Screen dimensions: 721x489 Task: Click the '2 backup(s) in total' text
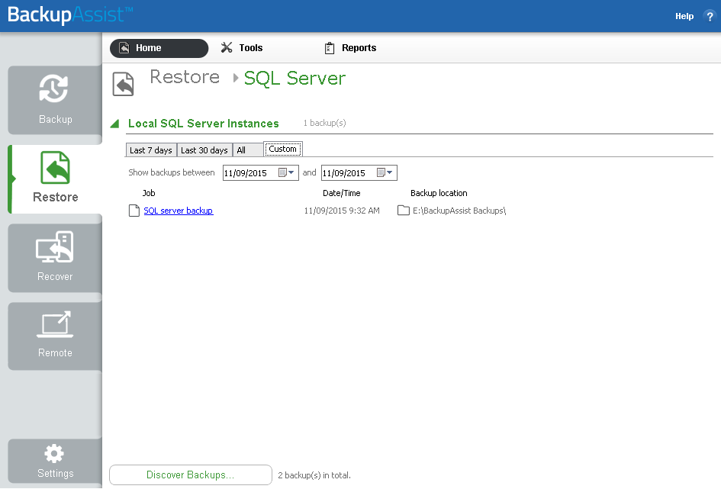click(314, 475)
